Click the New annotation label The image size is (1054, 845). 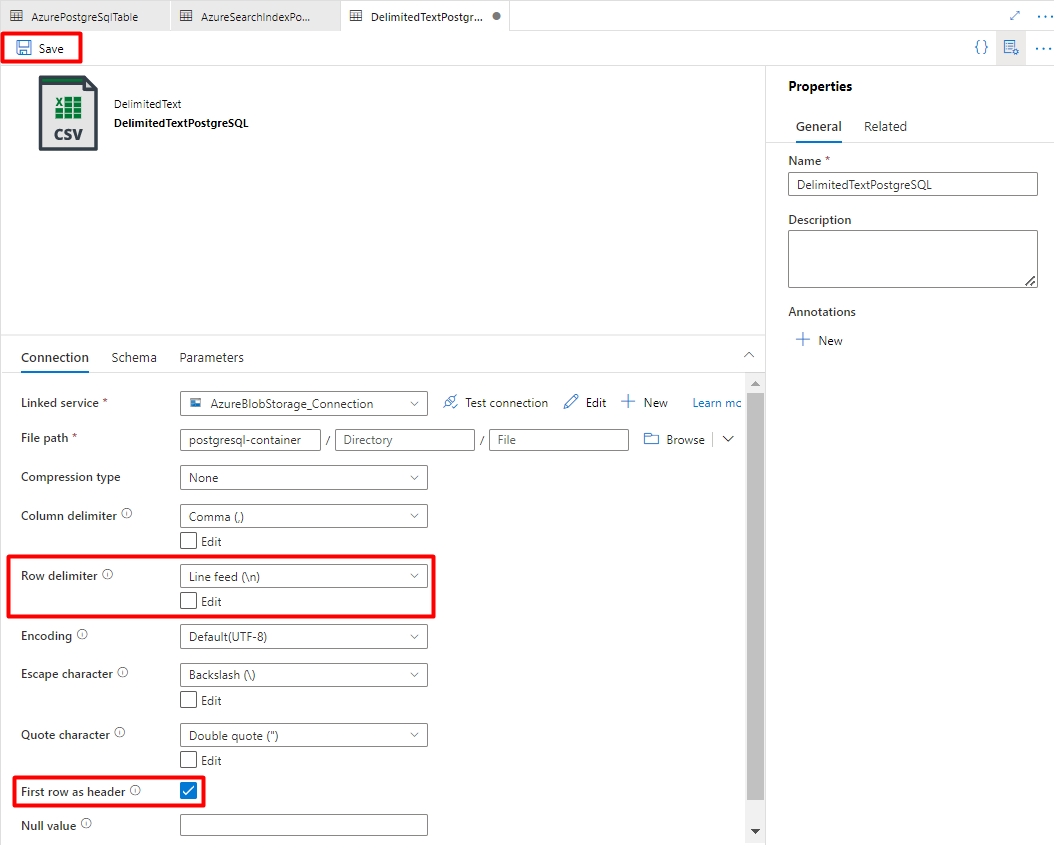click(830, 341)
